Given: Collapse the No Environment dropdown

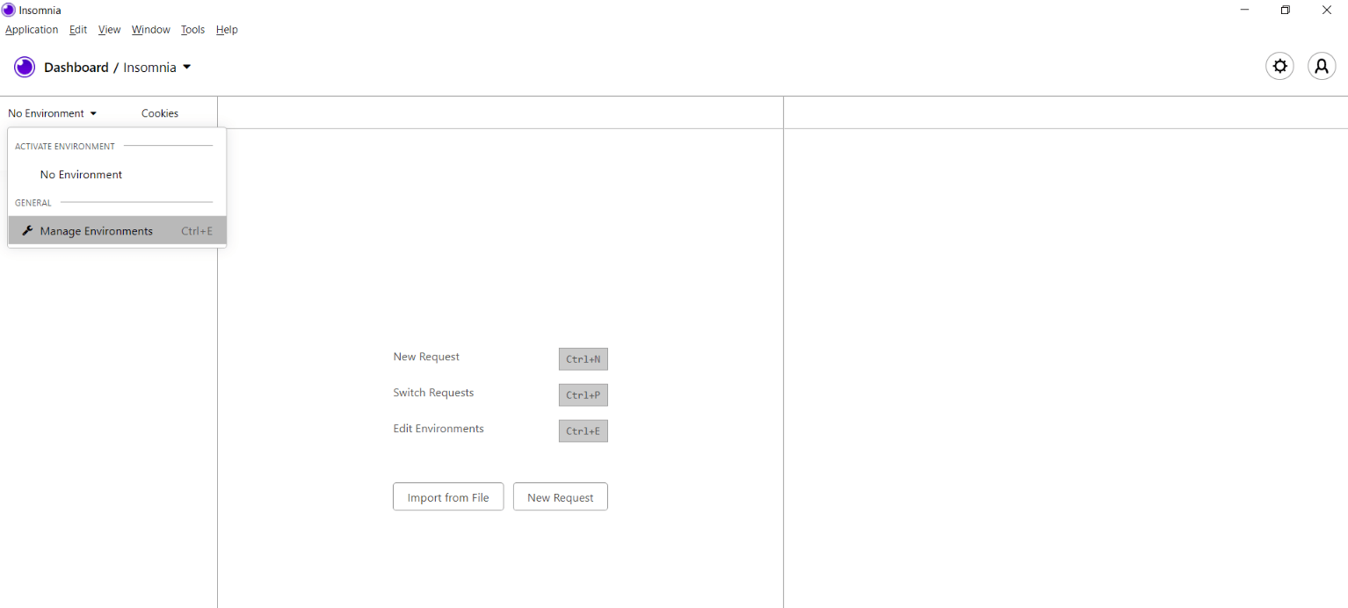Looking at the screenshot, I should coord(52,113).
